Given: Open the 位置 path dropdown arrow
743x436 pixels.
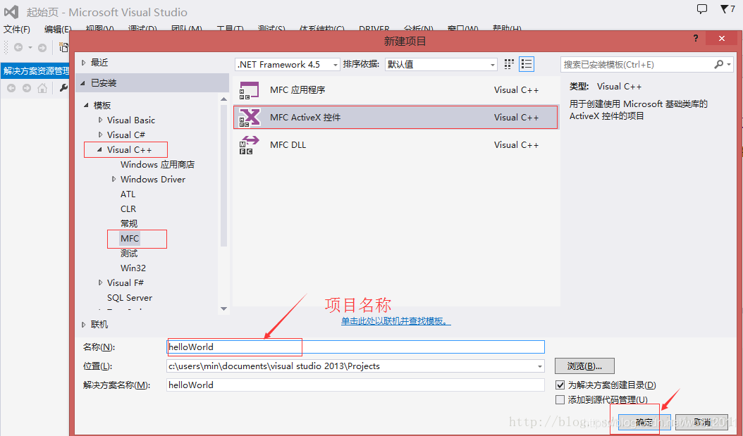Looking at the screenshot, I should [539, 366].
